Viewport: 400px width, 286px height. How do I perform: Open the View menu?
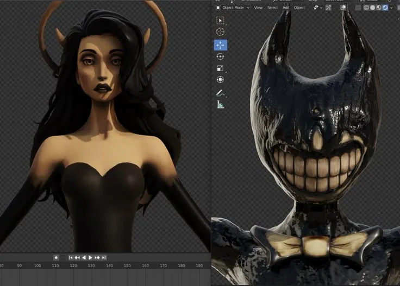(258, 8)
